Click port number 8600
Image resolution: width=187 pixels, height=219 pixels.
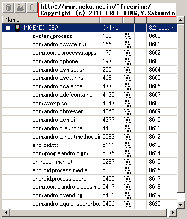155,36
